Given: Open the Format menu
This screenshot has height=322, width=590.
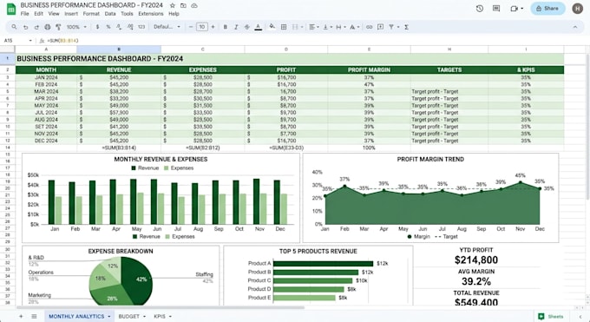Looking at the screenshot, I should 91,14.
